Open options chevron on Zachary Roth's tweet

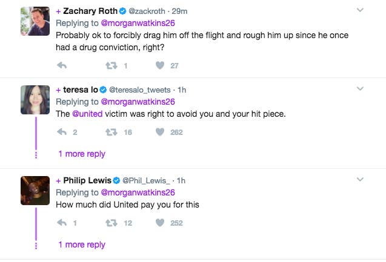(360, 10)
